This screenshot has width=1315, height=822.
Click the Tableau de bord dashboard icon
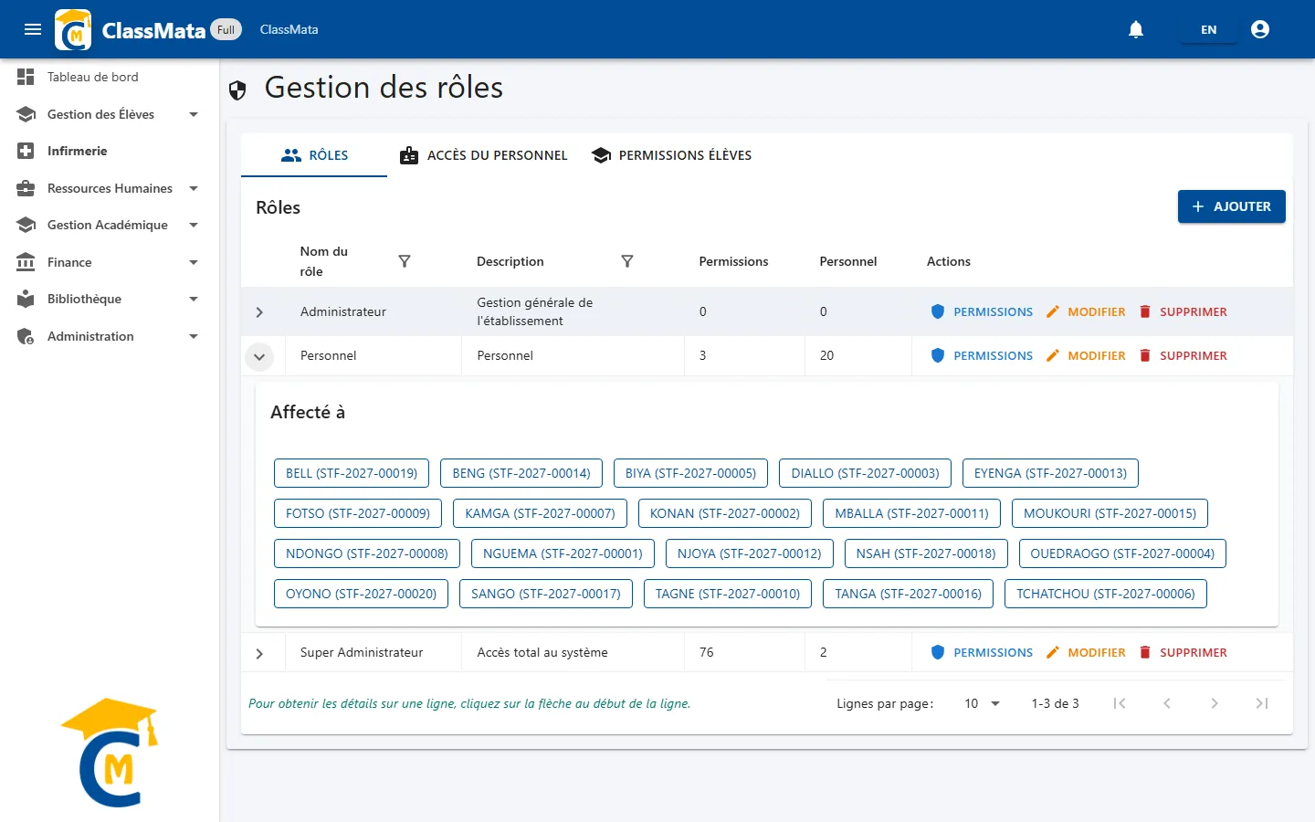pyautogui.click(x=26, y=77)
